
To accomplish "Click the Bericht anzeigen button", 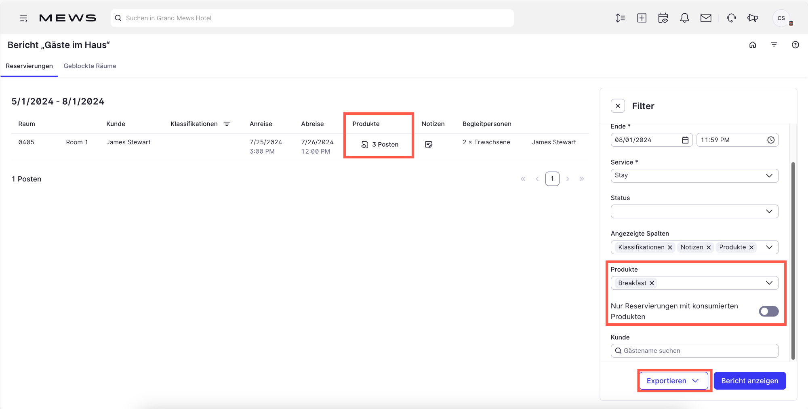I will (x=749, y=381).
